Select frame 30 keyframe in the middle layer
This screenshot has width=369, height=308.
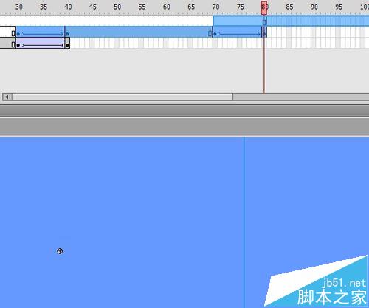coord(18,34)
